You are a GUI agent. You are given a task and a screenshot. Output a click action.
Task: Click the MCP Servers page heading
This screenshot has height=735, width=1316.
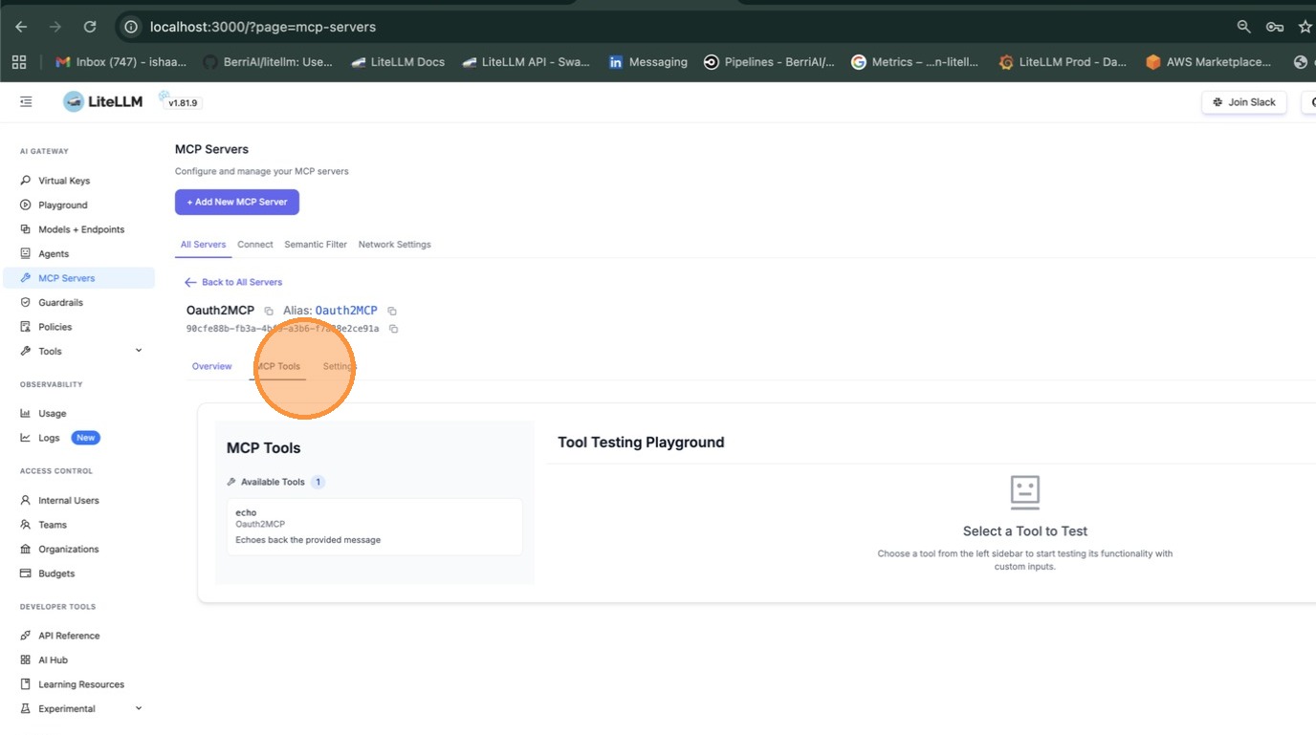pyautogui.click(x=211, y=149)
